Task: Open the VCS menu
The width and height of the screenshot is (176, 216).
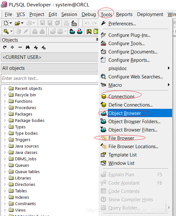Action: click(x=21, y=14)
